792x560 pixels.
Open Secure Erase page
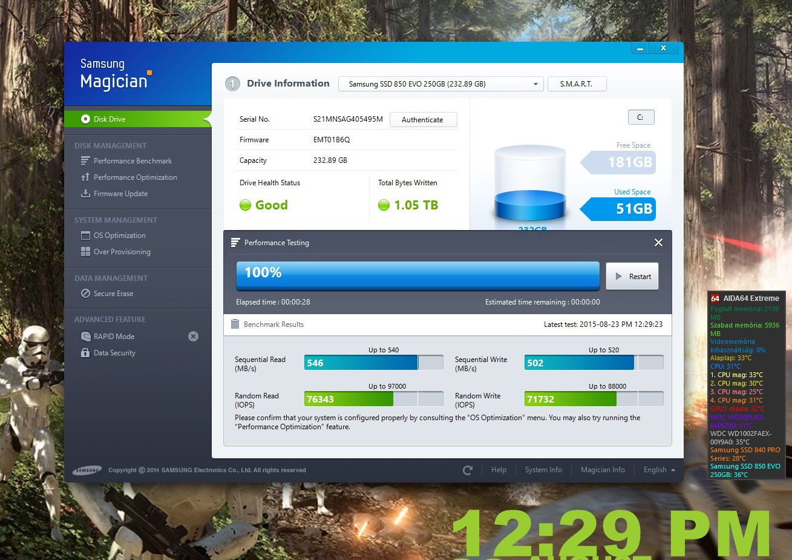[x=113, y=294]
